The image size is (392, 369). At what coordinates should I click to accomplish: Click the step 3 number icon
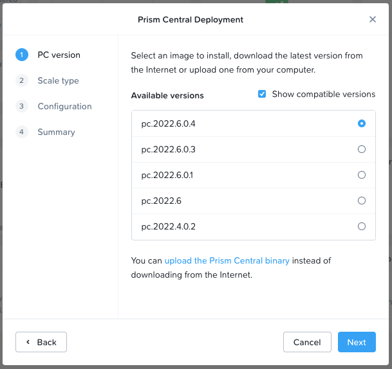[22, 107]
